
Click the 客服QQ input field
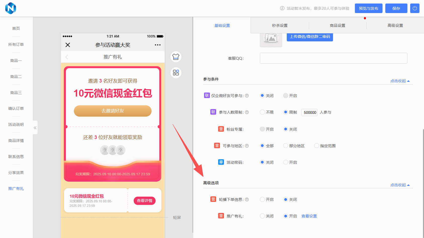(x=333, y=58)
